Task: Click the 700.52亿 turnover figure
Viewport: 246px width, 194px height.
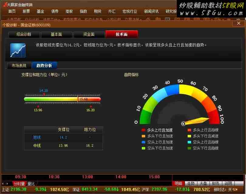Action: [202, 190]
